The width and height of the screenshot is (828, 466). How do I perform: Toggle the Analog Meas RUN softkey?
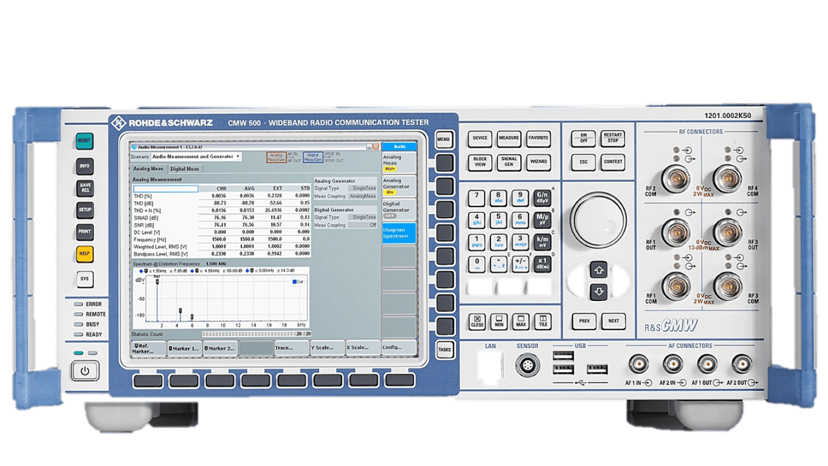point(398,162)
